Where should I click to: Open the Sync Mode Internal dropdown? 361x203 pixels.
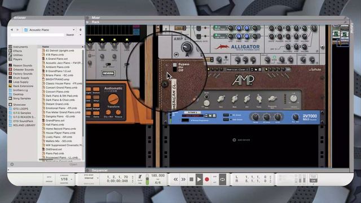pos(91,178)
